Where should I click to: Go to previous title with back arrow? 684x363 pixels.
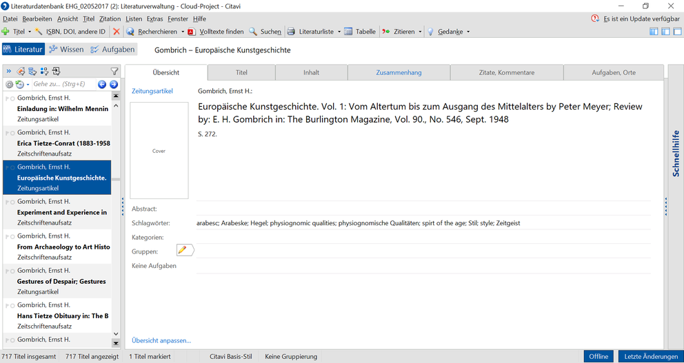[x=102, y=84]
